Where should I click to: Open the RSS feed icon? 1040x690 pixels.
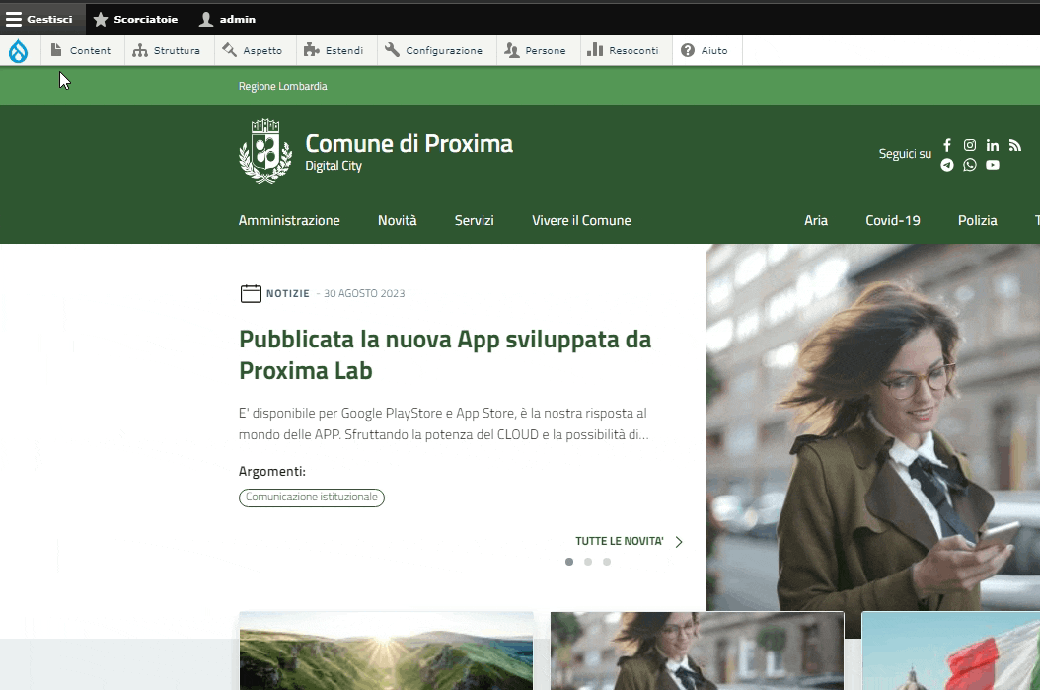pyautogui.click(x=1015, y=145)
